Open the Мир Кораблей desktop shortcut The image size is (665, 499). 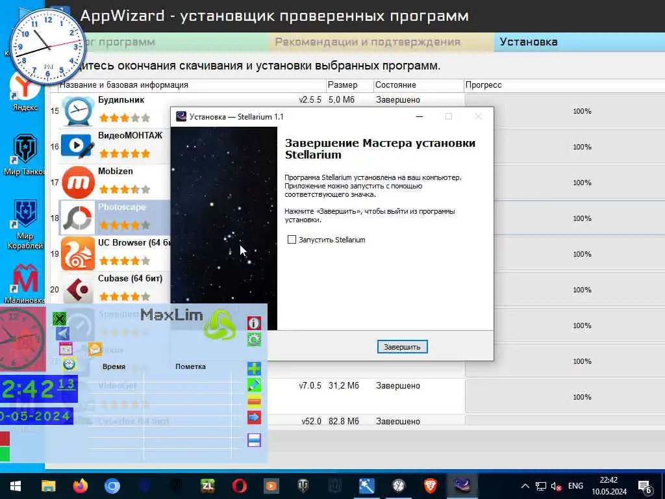pyautogui.click(x=25, y=224)
